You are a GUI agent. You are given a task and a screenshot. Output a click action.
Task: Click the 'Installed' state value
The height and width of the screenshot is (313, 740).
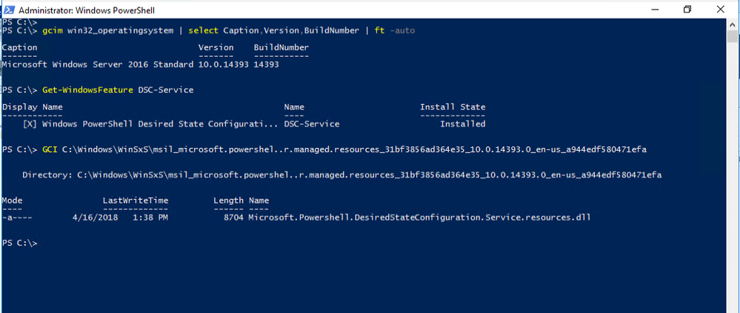(x=462, y=124)
